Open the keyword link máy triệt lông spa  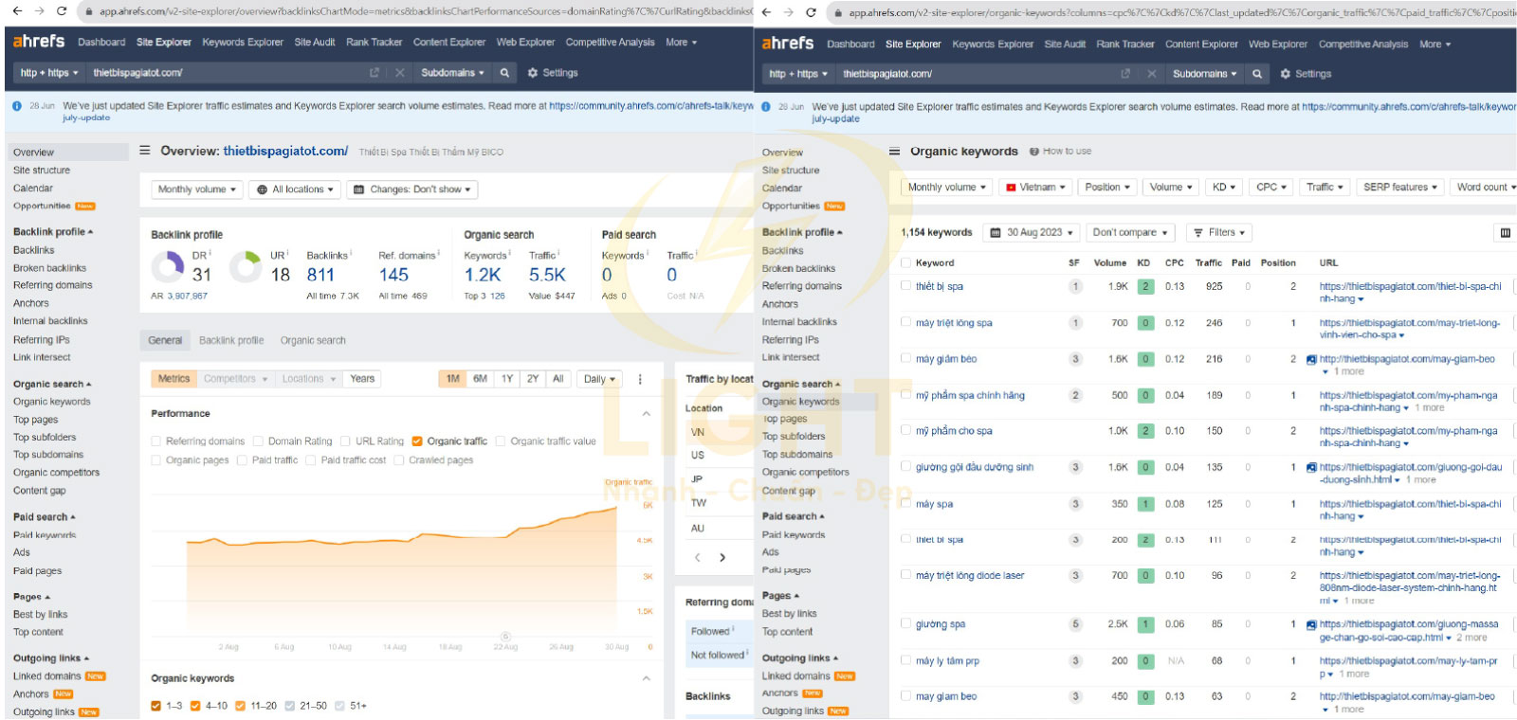click(954, 323)
